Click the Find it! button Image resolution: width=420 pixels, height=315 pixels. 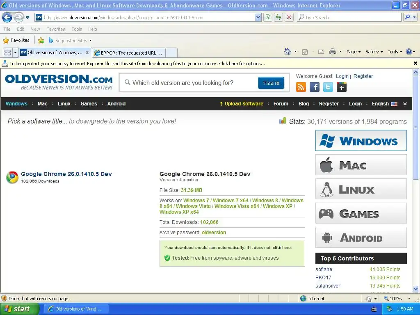click(x=271, y=83)
